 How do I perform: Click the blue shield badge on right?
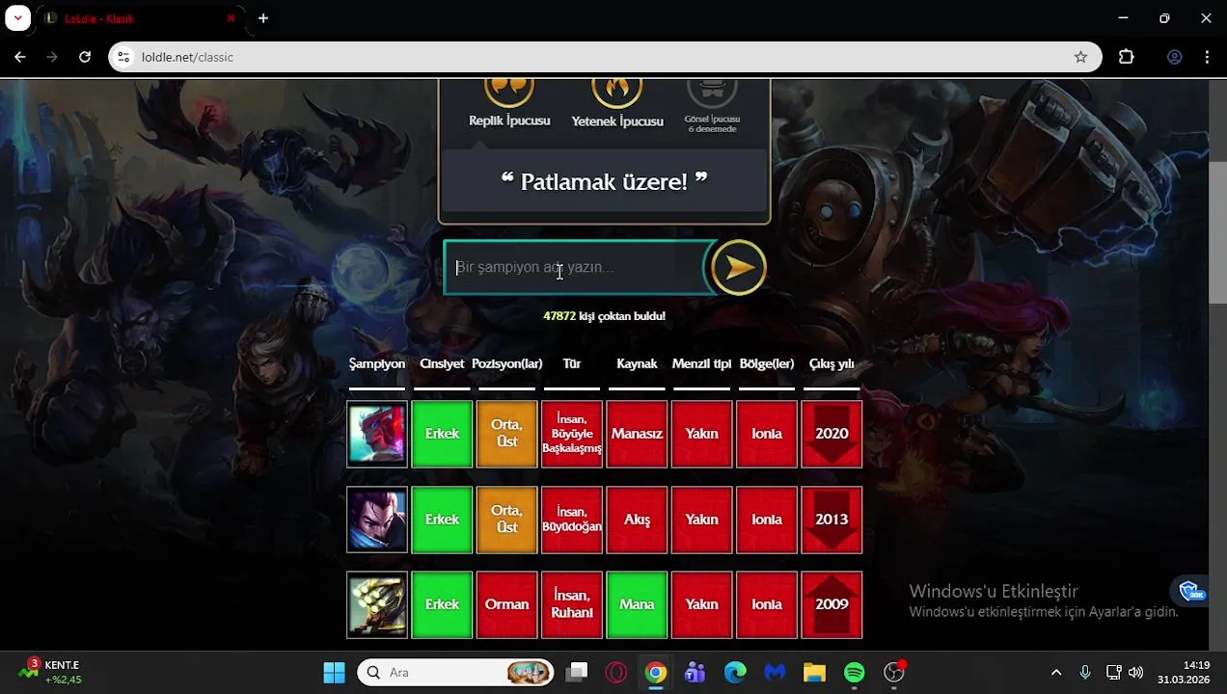1190,590
